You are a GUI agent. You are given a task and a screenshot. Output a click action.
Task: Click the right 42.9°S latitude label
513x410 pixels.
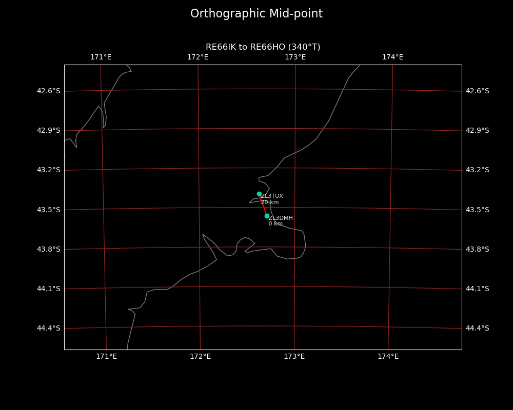click(x=477, y=130)
